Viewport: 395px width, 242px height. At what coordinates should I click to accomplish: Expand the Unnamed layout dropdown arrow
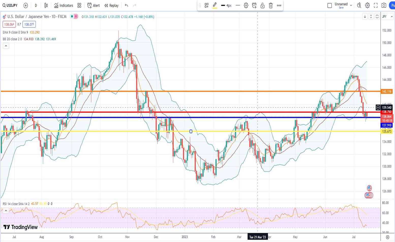(351, 5)
